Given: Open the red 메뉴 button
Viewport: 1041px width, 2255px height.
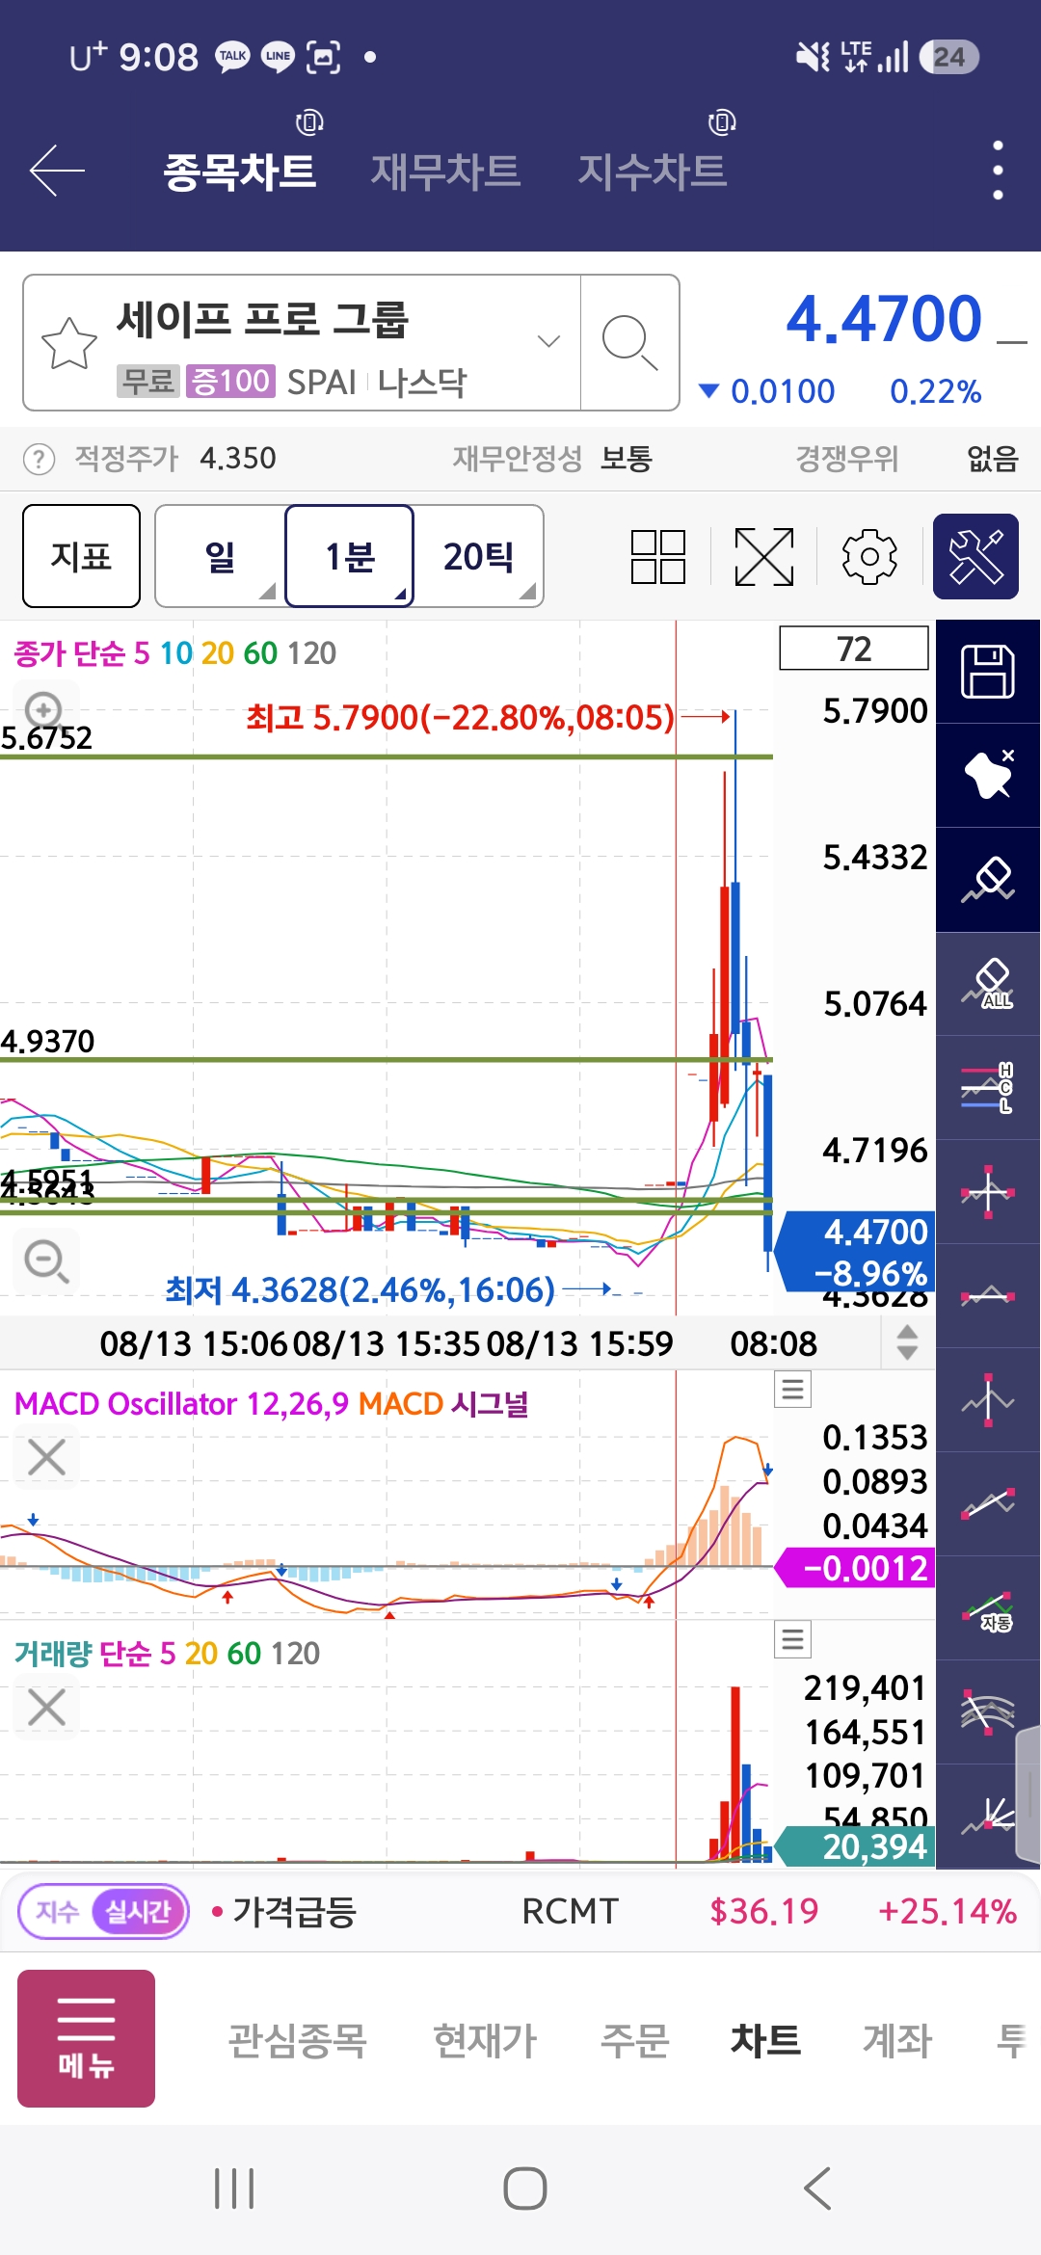Looking at the screenshot, I should pyautogui.click(x=86, y=2038).
